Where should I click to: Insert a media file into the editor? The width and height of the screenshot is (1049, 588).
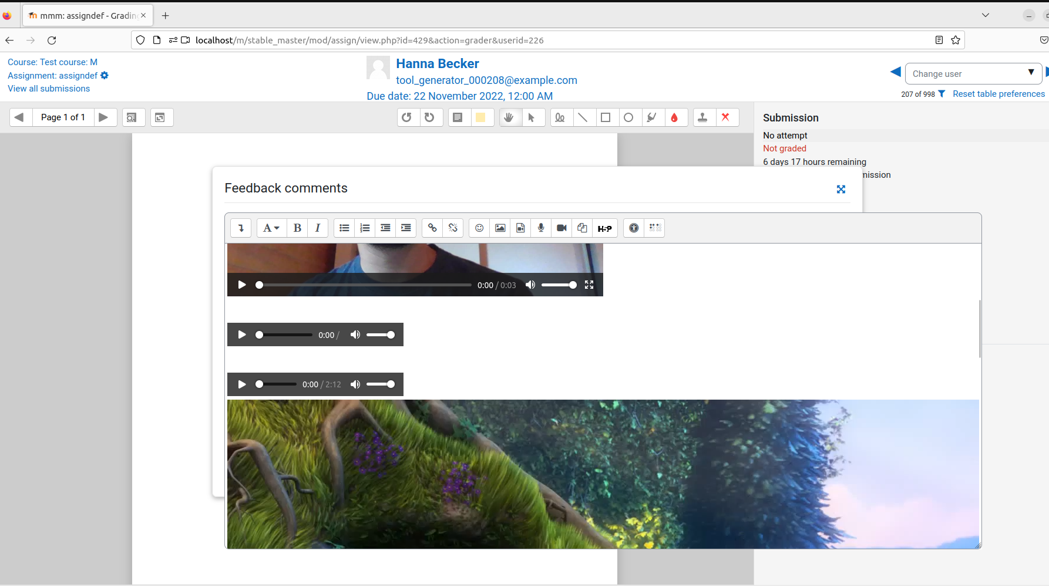520,228
